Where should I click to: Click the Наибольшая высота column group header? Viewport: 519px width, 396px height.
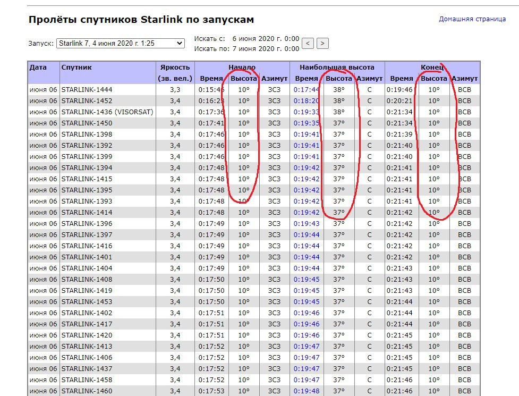pyautogui.click(x=337, y=67)
